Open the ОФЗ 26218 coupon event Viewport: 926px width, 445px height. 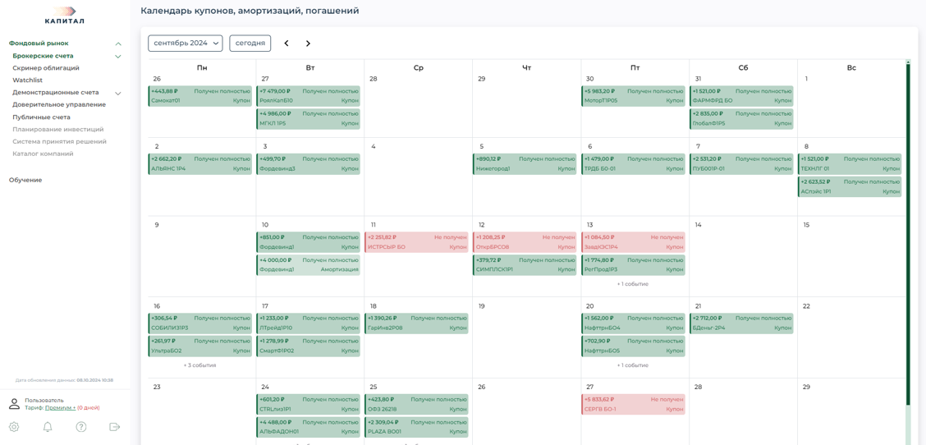pyautogui.click(x=416, y=404)
